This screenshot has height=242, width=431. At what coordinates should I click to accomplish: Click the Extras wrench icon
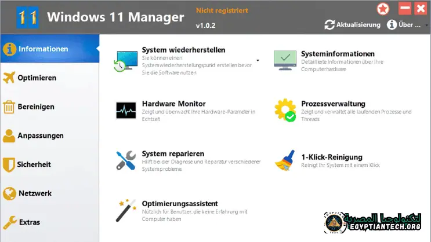[10, 222]
